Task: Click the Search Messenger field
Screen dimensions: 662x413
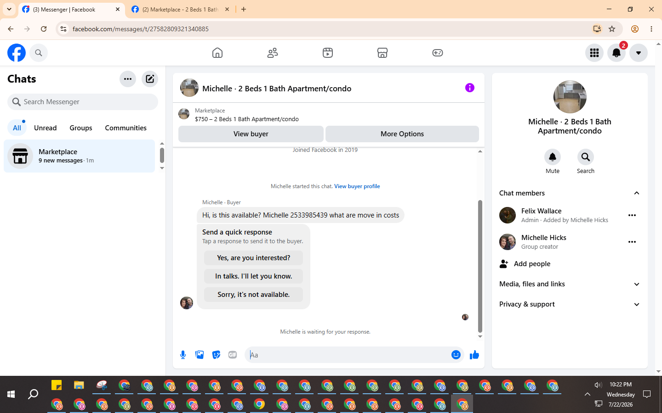Action: tap(83, 102)
